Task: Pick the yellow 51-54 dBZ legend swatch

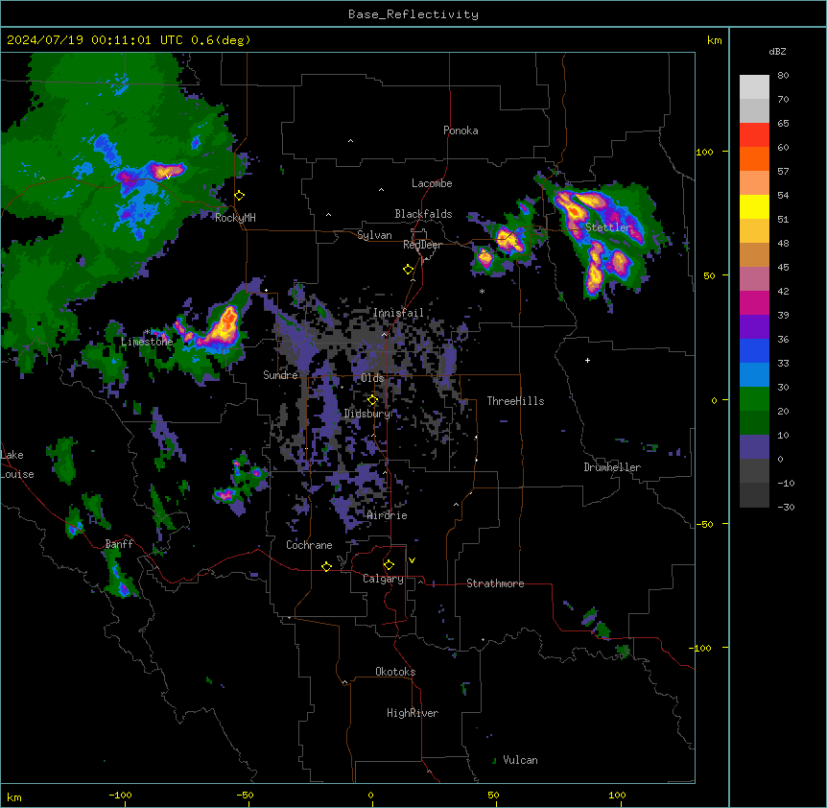Action: 754,206
